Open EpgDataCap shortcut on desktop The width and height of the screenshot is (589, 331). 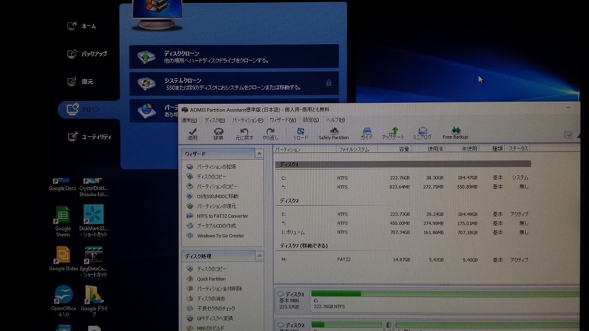point(94,261)
